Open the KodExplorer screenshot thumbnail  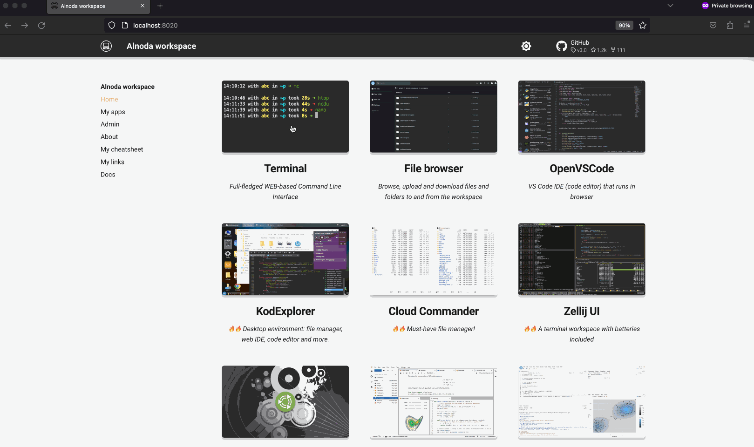[285, 259]
